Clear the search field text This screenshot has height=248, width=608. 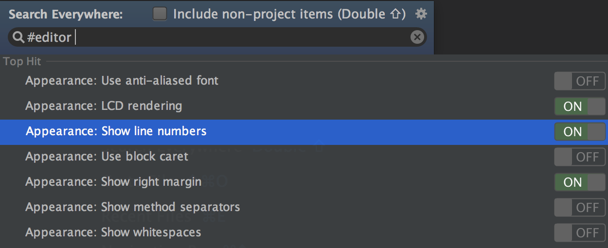[417, 37]
